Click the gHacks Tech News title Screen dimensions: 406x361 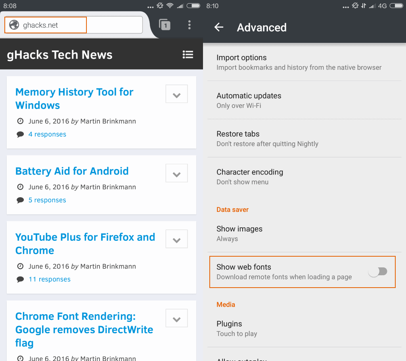point(59,55)
